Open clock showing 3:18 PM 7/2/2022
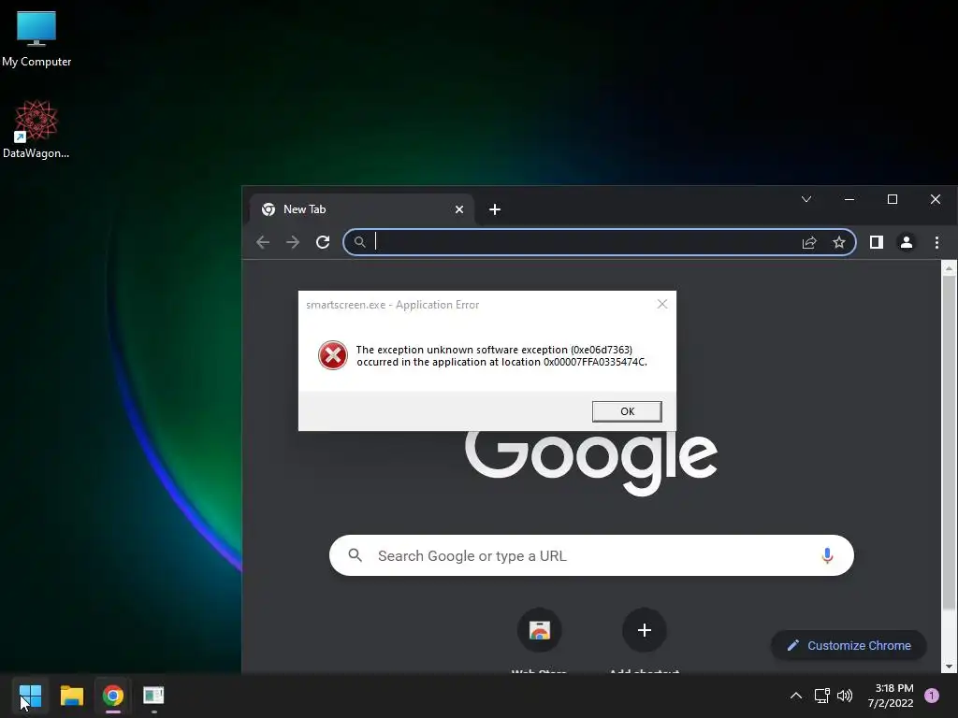This screenshot has height=718, width=958. pos(891,696)
